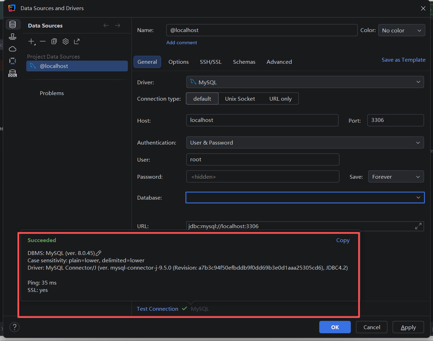
Task: Switch to the Advanced tab
Action: point(279,62)
